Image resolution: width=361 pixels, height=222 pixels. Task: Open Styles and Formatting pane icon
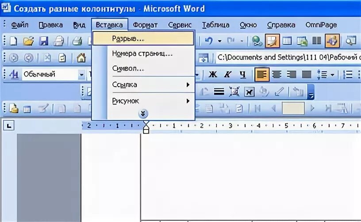point(14,74)
